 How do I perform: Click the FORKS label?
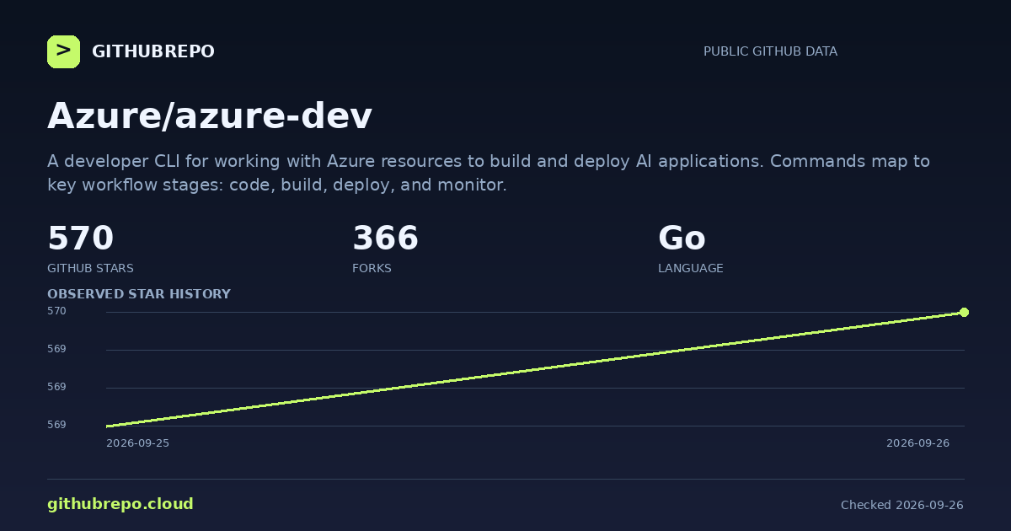pyautogui.click(x=372, y=268)
